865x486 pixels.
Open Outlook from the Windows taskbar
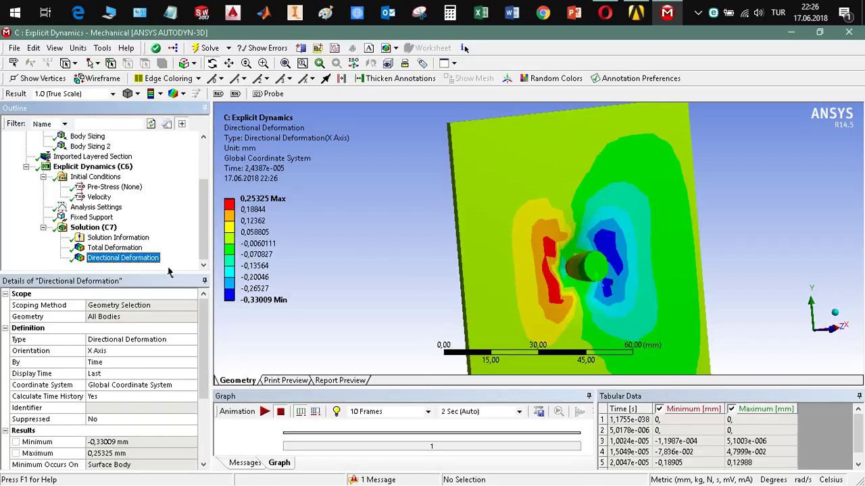(388, 12)
